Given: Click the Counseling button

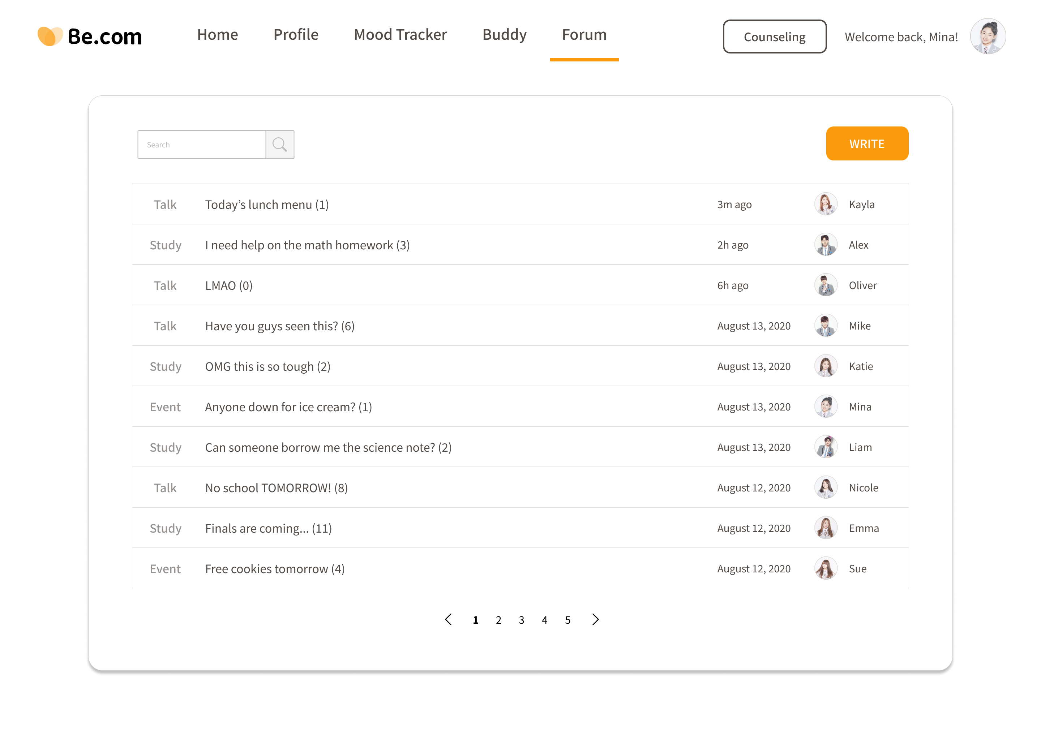Looking at the screenshot, I should pyautogui.click(x=774, y=37).
